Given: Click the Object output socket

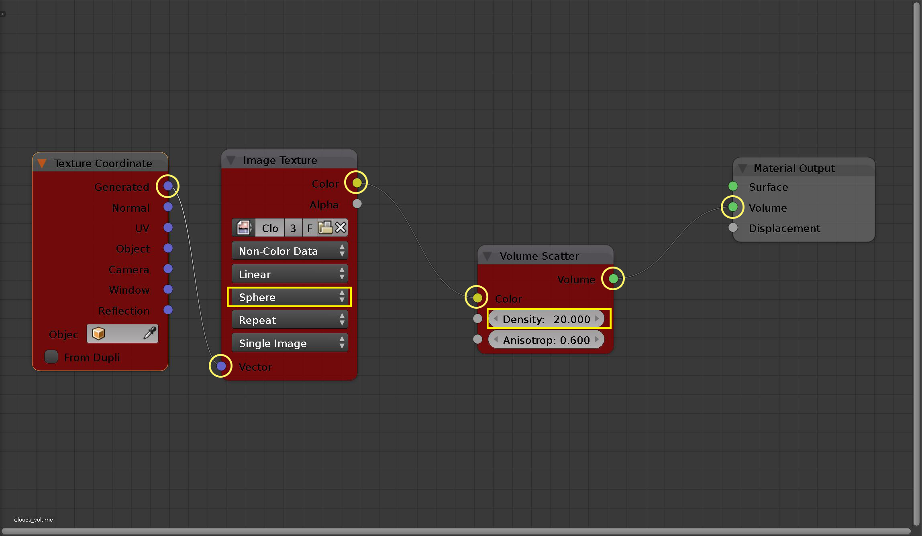Looking at the screenshot, I should click(168, 248).
